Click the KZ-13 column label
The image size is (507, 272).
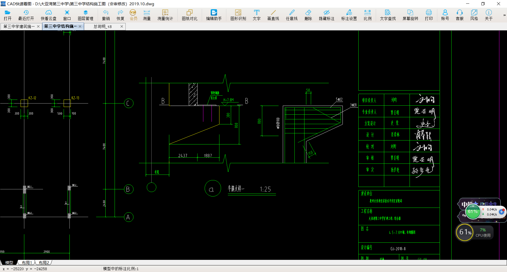coord(75,98)
